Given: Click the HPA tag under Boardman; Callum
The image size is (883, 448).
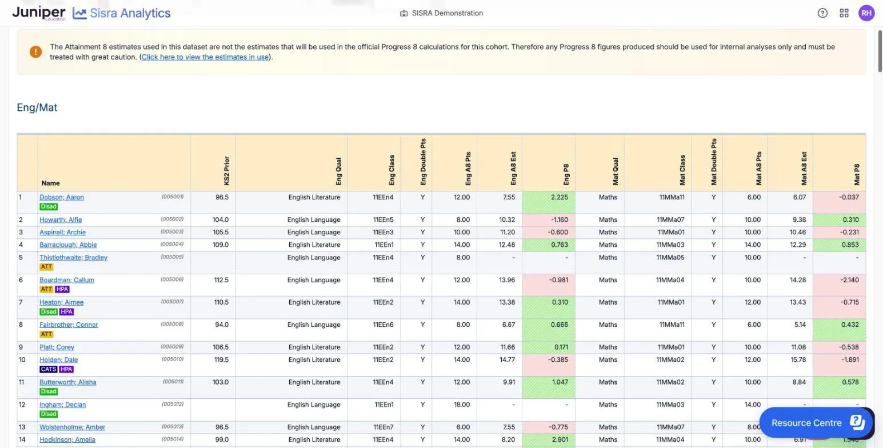Looking at the screenshot, I should tap(62, 290).
